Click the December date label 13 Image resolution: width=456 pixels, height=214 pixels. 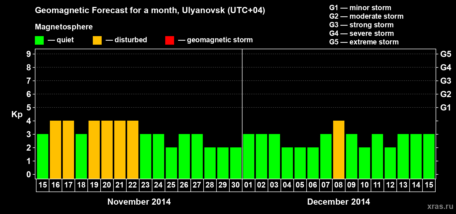click(x=403, y=185)
